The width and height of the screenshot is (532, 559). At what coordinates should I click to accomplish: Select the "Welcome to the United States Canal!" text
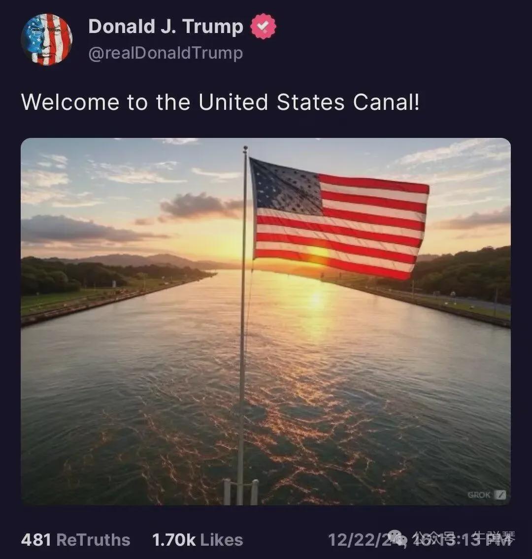220,102
